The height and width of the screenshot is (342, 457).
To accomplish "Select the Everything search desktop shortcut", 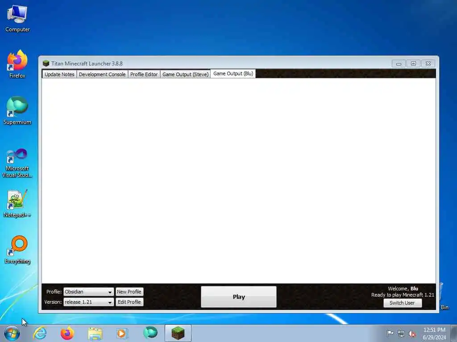I will point(17,250).
